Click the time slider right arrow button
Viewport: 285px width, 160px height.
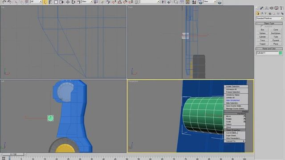point(25,154)
